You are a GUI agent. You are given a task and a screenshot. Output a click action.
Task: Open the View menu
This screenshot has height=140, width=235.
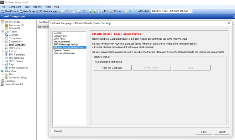[27, 7]
